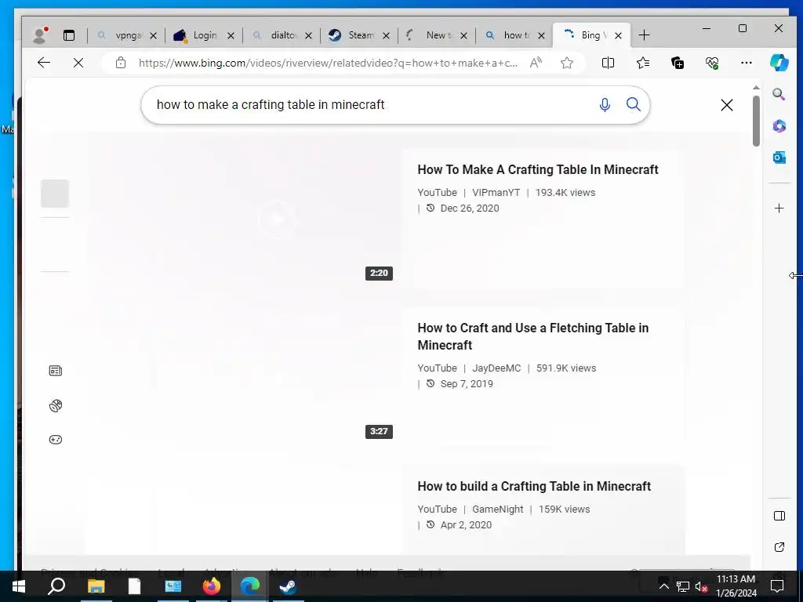Launch Copilot from the toolbar
803x602 pixels.
(779, 63)
